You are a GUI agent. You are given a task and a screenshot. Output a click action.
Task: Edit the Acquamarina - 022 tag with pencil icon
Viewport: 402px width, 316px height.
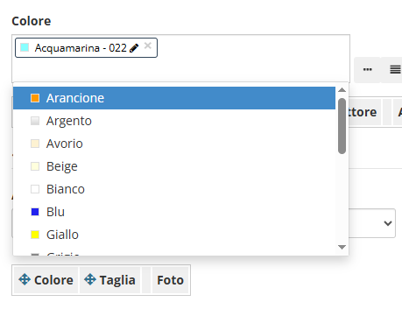point(134,48)
